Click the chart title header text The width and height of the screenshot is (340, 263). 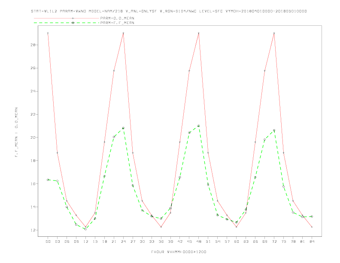[169, 11]
